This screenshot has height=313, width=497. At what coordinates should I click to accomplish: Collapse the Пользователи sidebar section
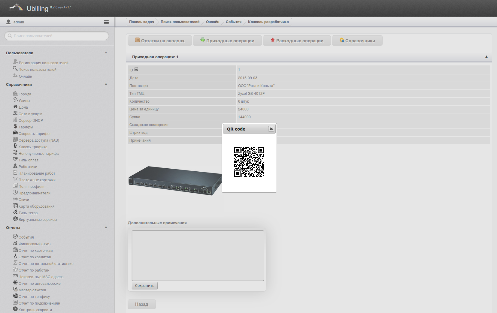[x=106, y=53]
